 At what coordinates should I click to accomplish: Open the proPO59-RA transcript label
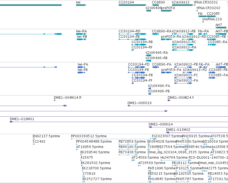coord(171,37)
